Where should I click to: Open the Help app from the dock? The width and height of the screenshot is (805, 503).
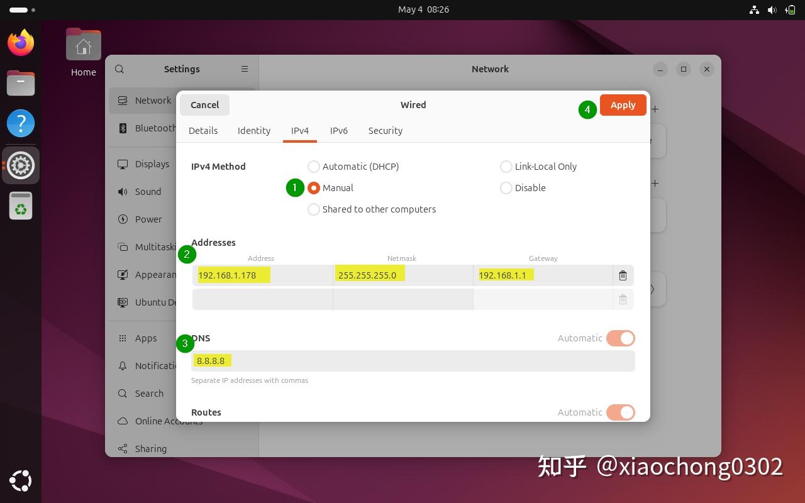point(20,123)
